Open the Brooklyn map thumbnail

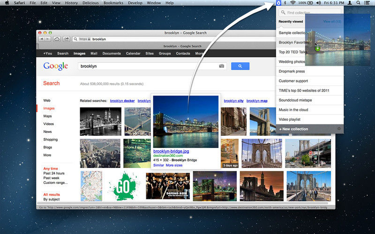point(91,186)
